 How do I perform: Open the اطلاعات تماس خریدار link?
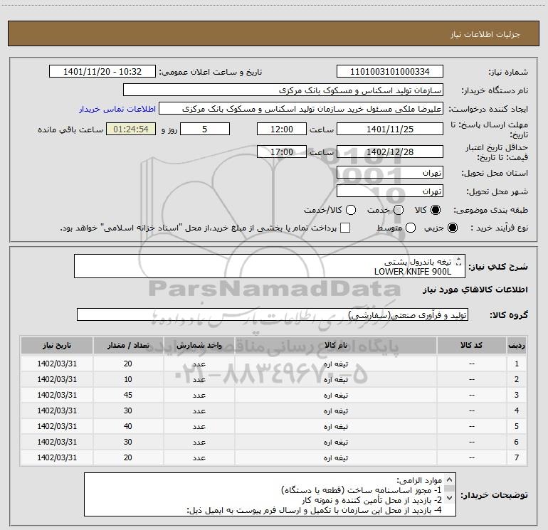(x=117, y=109)
